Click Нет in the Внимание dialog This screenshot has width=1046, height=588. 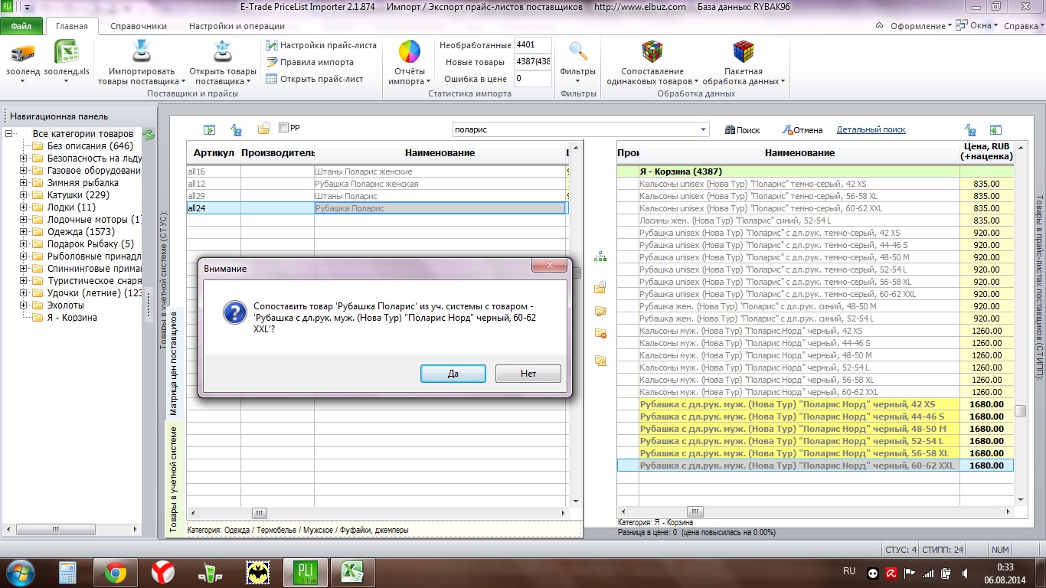[528, 374]
